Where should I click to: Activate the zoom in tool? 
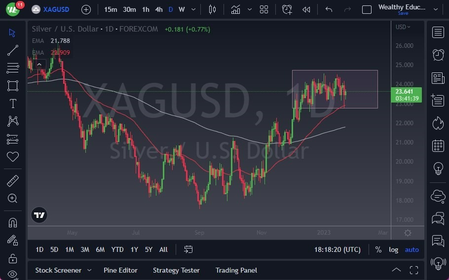pos(13,198)
